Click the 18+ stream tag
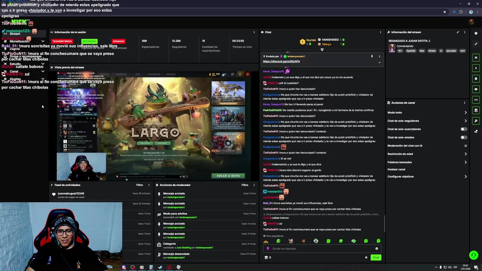The image size is (482, 271). (400, 51)
